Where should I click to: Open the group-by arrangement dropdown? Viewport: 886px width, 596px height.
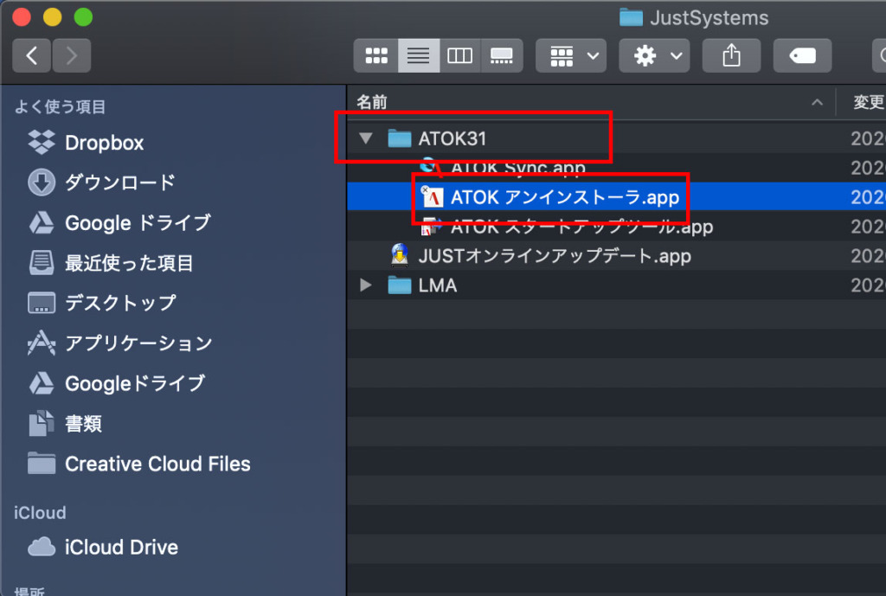(571, 55)
